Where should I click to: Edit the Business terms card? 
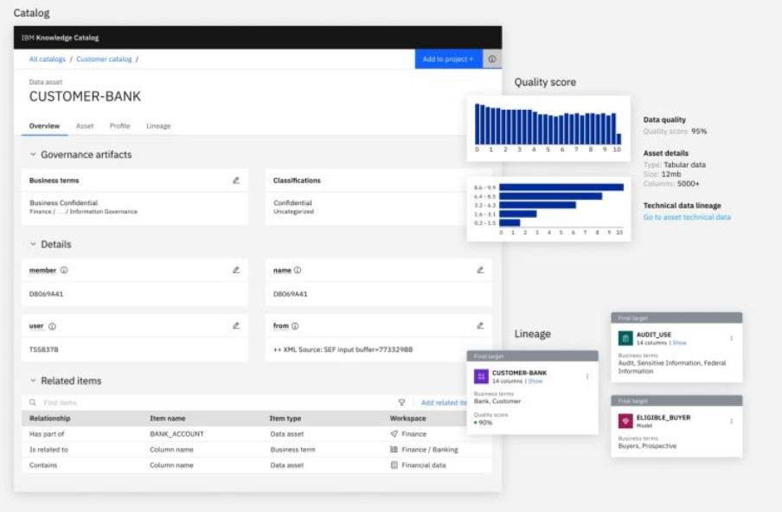click(x=236, y=181)
